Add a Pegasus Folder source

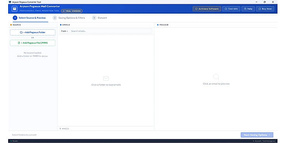pyautogui.click(x=33, y=32)
